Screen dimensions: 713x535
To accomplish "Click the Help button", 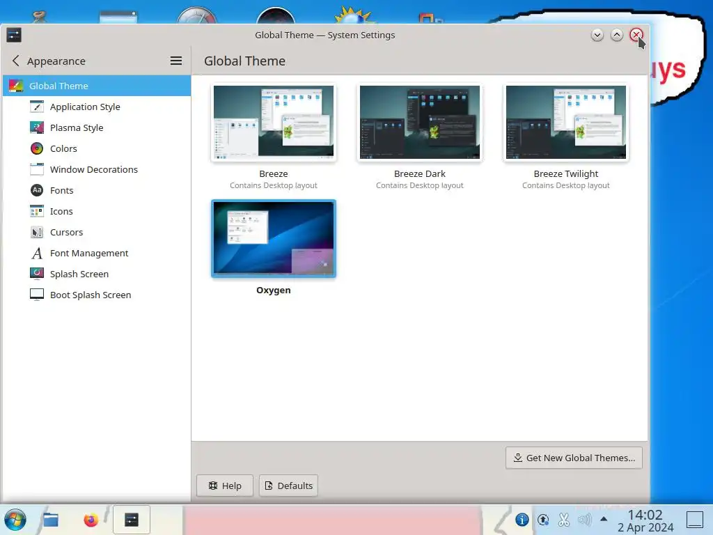I will click(x=225, y=486).
